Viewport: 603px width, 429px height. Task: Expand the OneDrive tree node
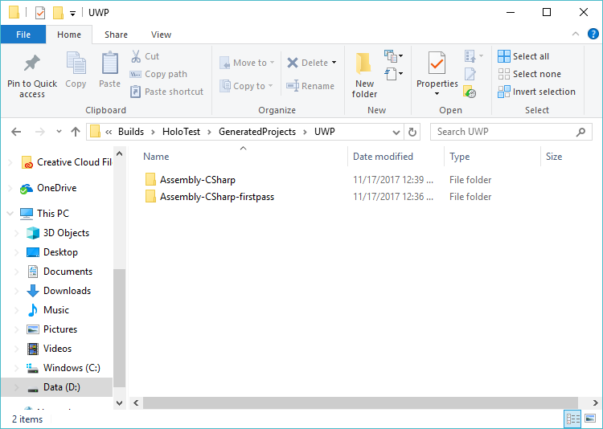[x=10, y=188]
